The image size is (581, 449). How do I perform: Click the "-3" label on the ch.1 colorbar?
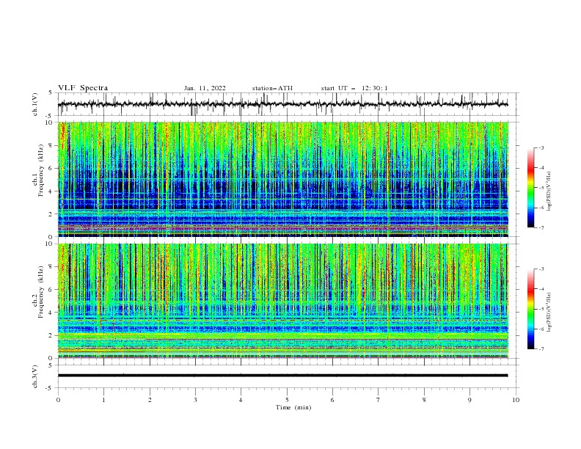[541, 147]
